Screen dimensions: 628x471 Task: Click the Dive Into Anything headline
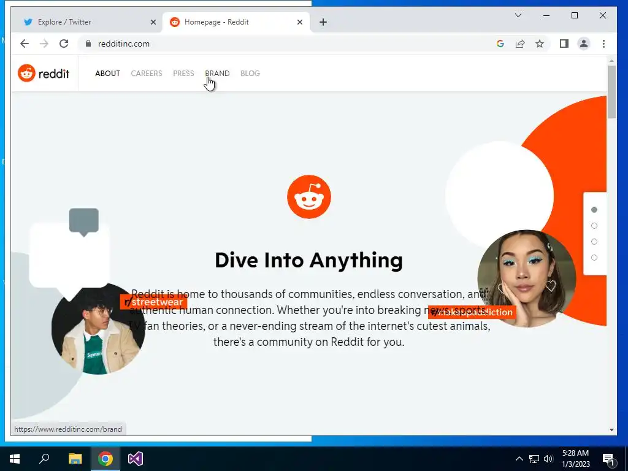[309, 260]
